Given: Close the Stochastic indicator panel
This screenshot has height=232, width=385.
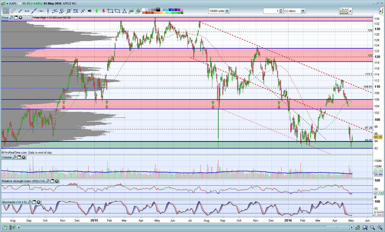Looking at the screenshot, I should coord(39,202).
